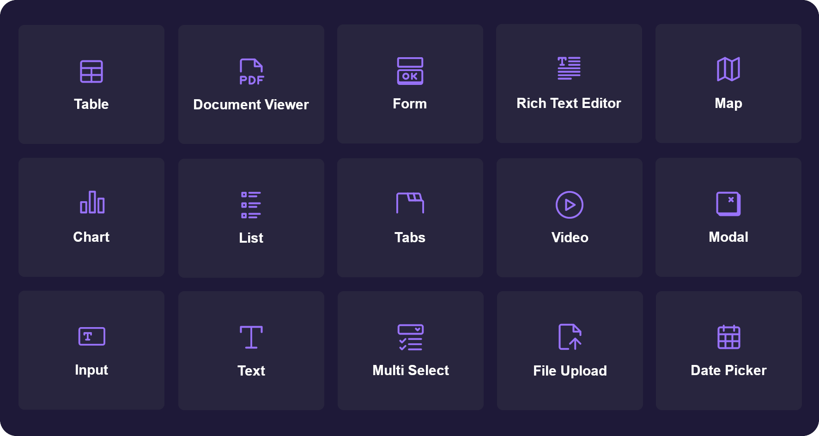Image resolution: width=819 pixels, height=436 pixels.
Task: Choose the Date Picker label text
Action: [728, 370]
